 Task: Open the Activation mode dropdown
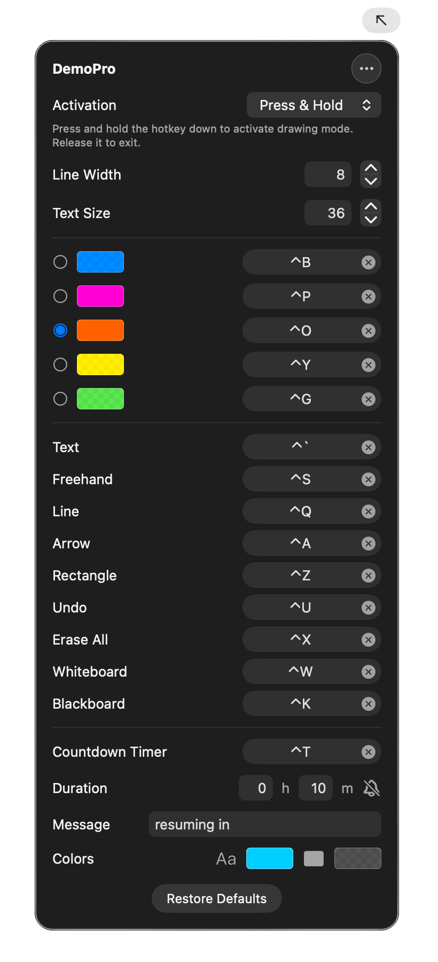(x=314, y=105)
